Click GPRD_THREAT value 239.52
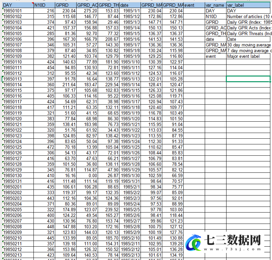 [109, 210]
